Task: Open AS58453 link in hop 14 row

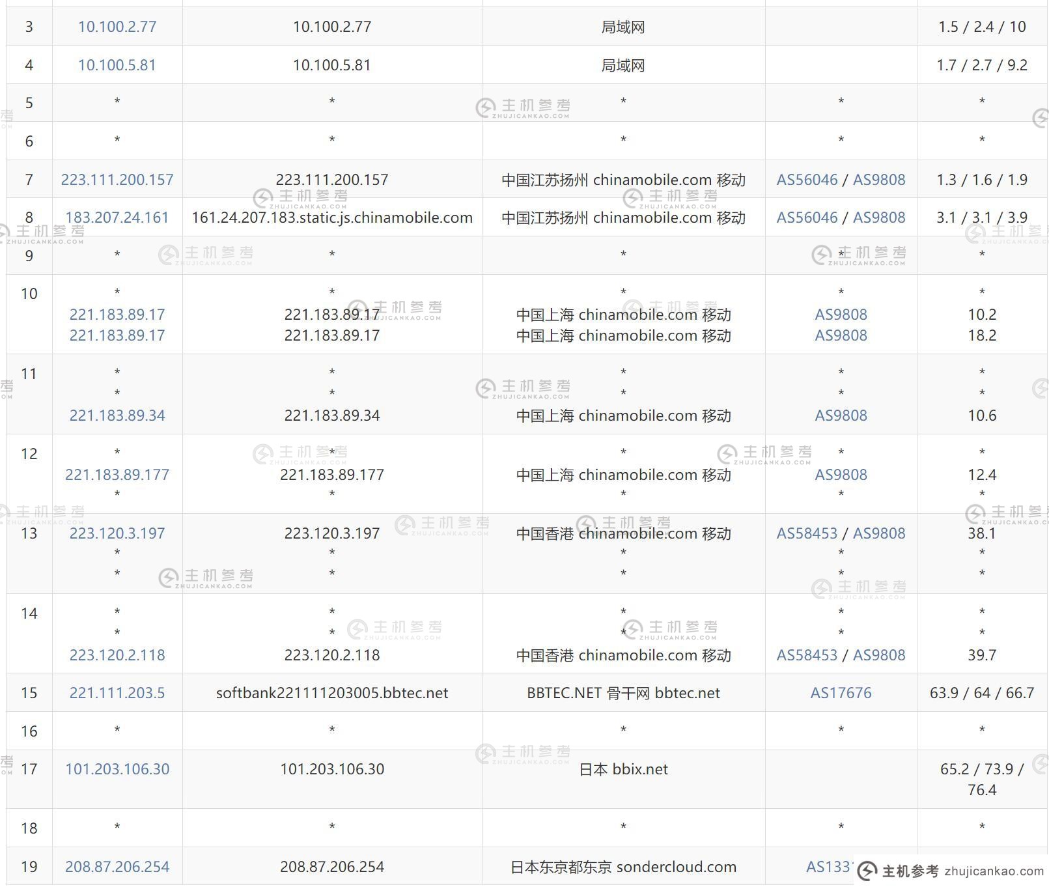Action: (x=807, y=655)
